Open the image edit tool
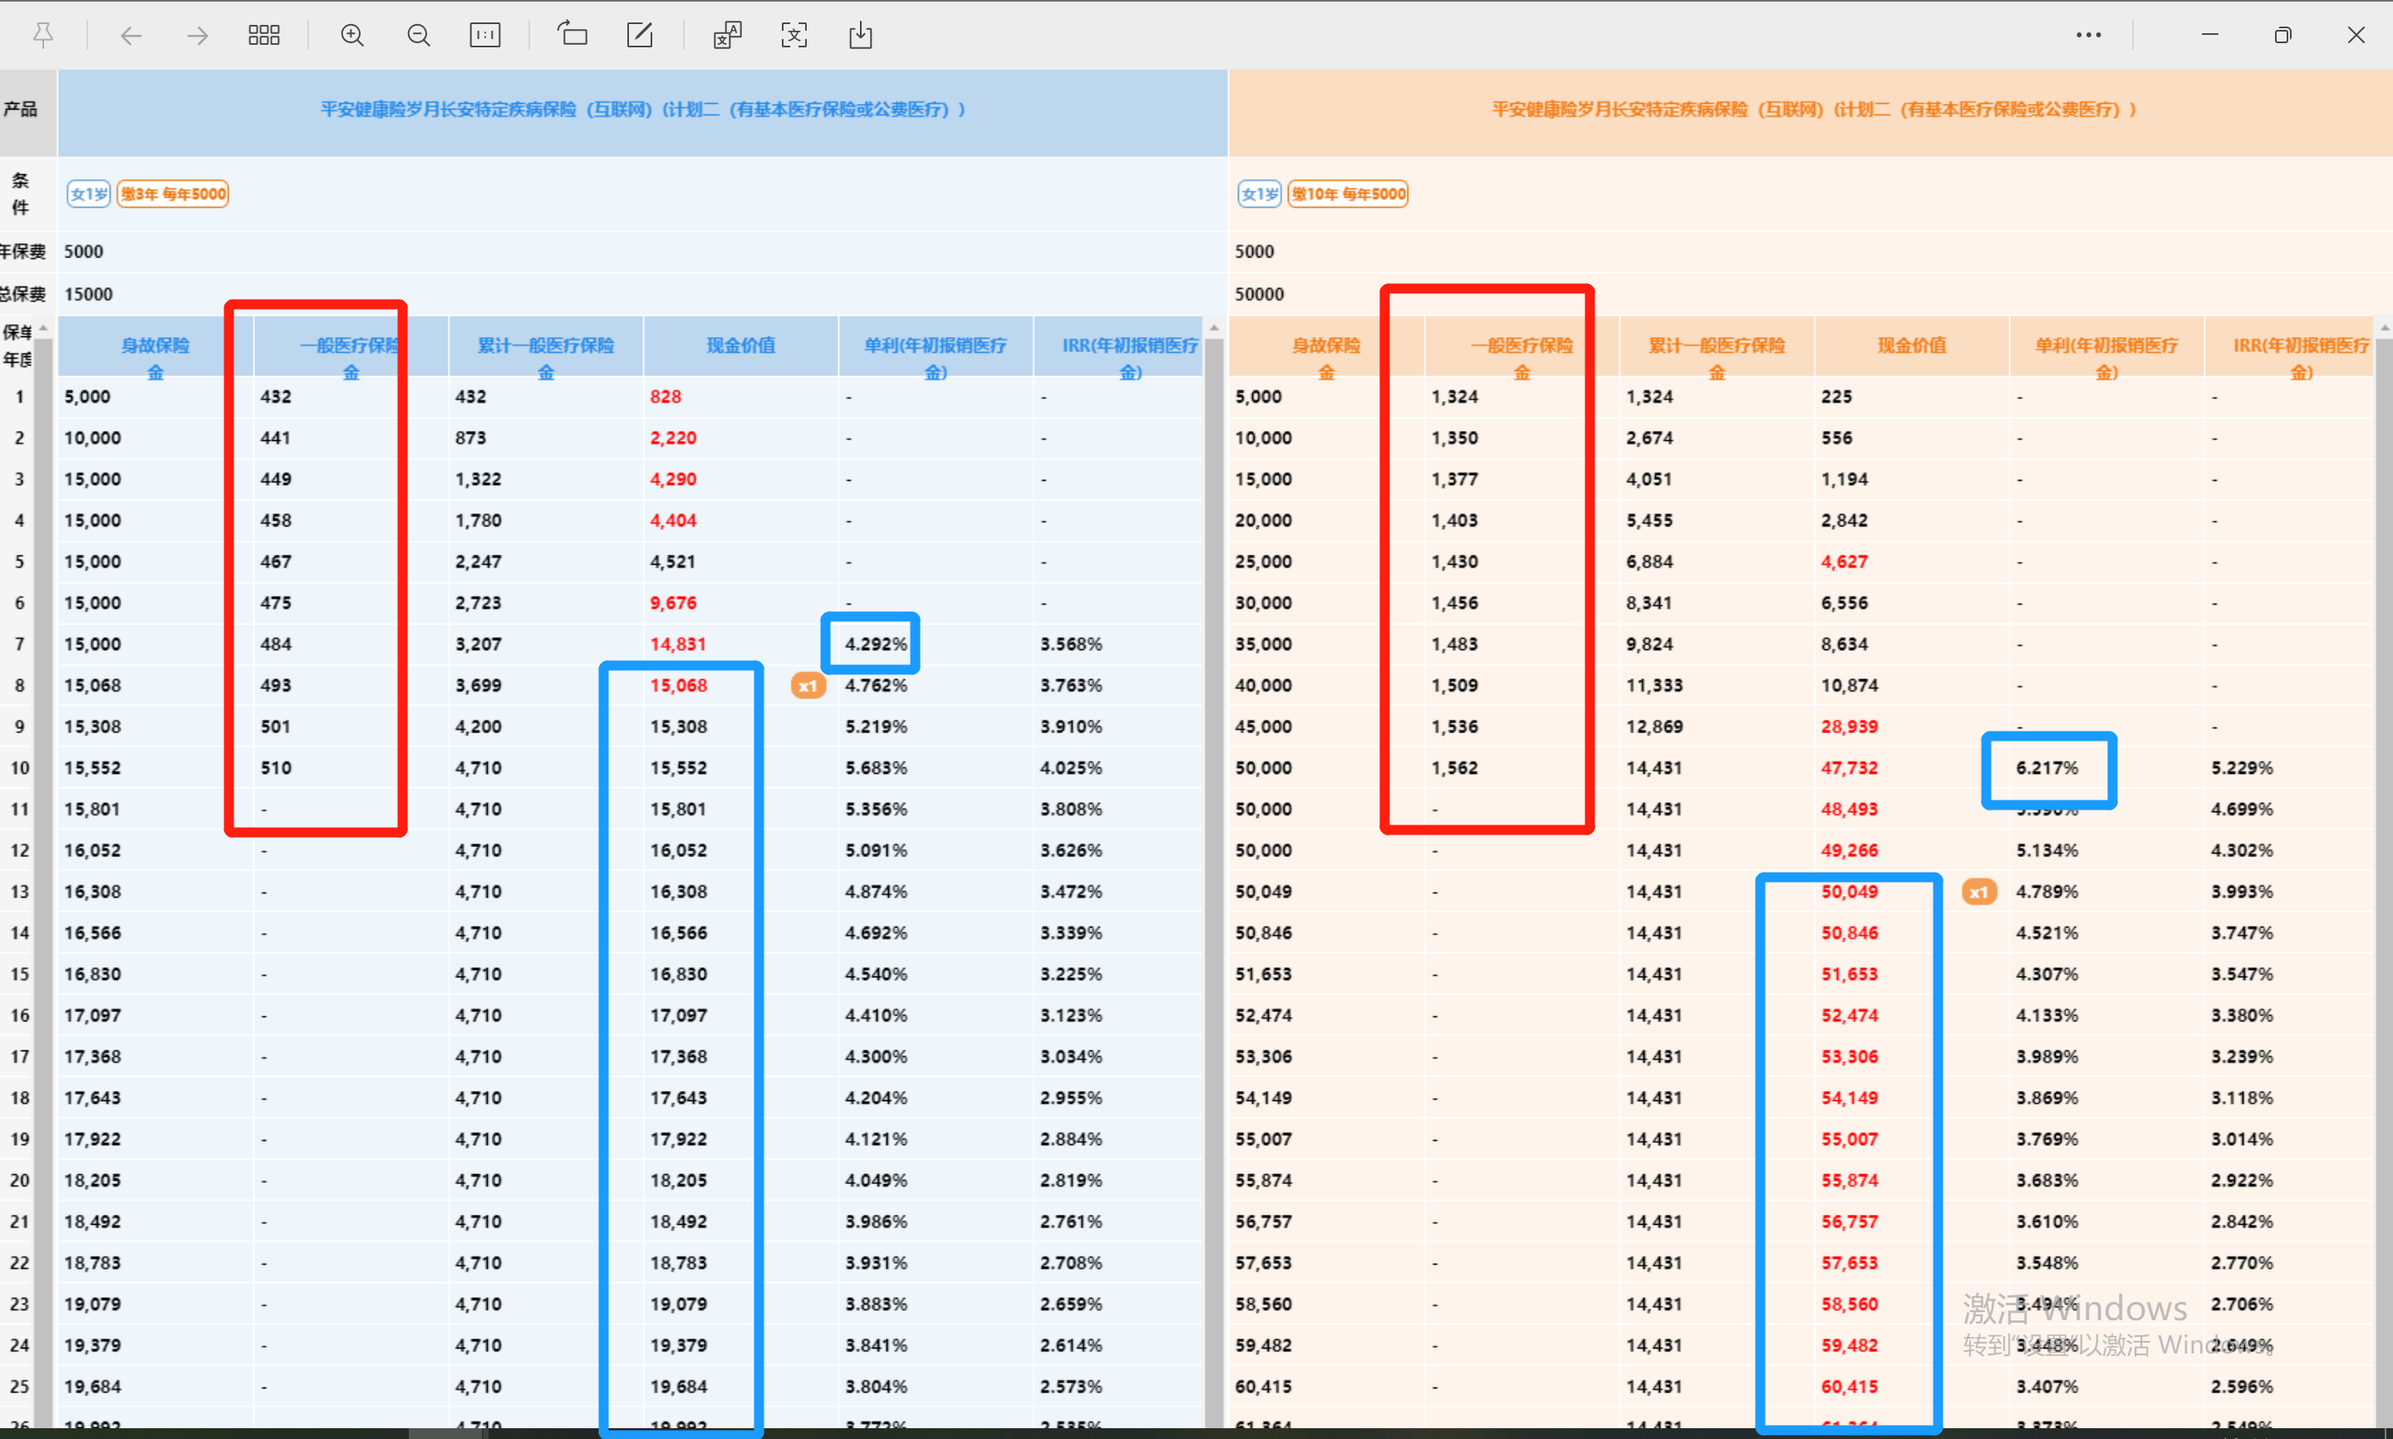The image size is (2393, 1439). coord(639,36)
